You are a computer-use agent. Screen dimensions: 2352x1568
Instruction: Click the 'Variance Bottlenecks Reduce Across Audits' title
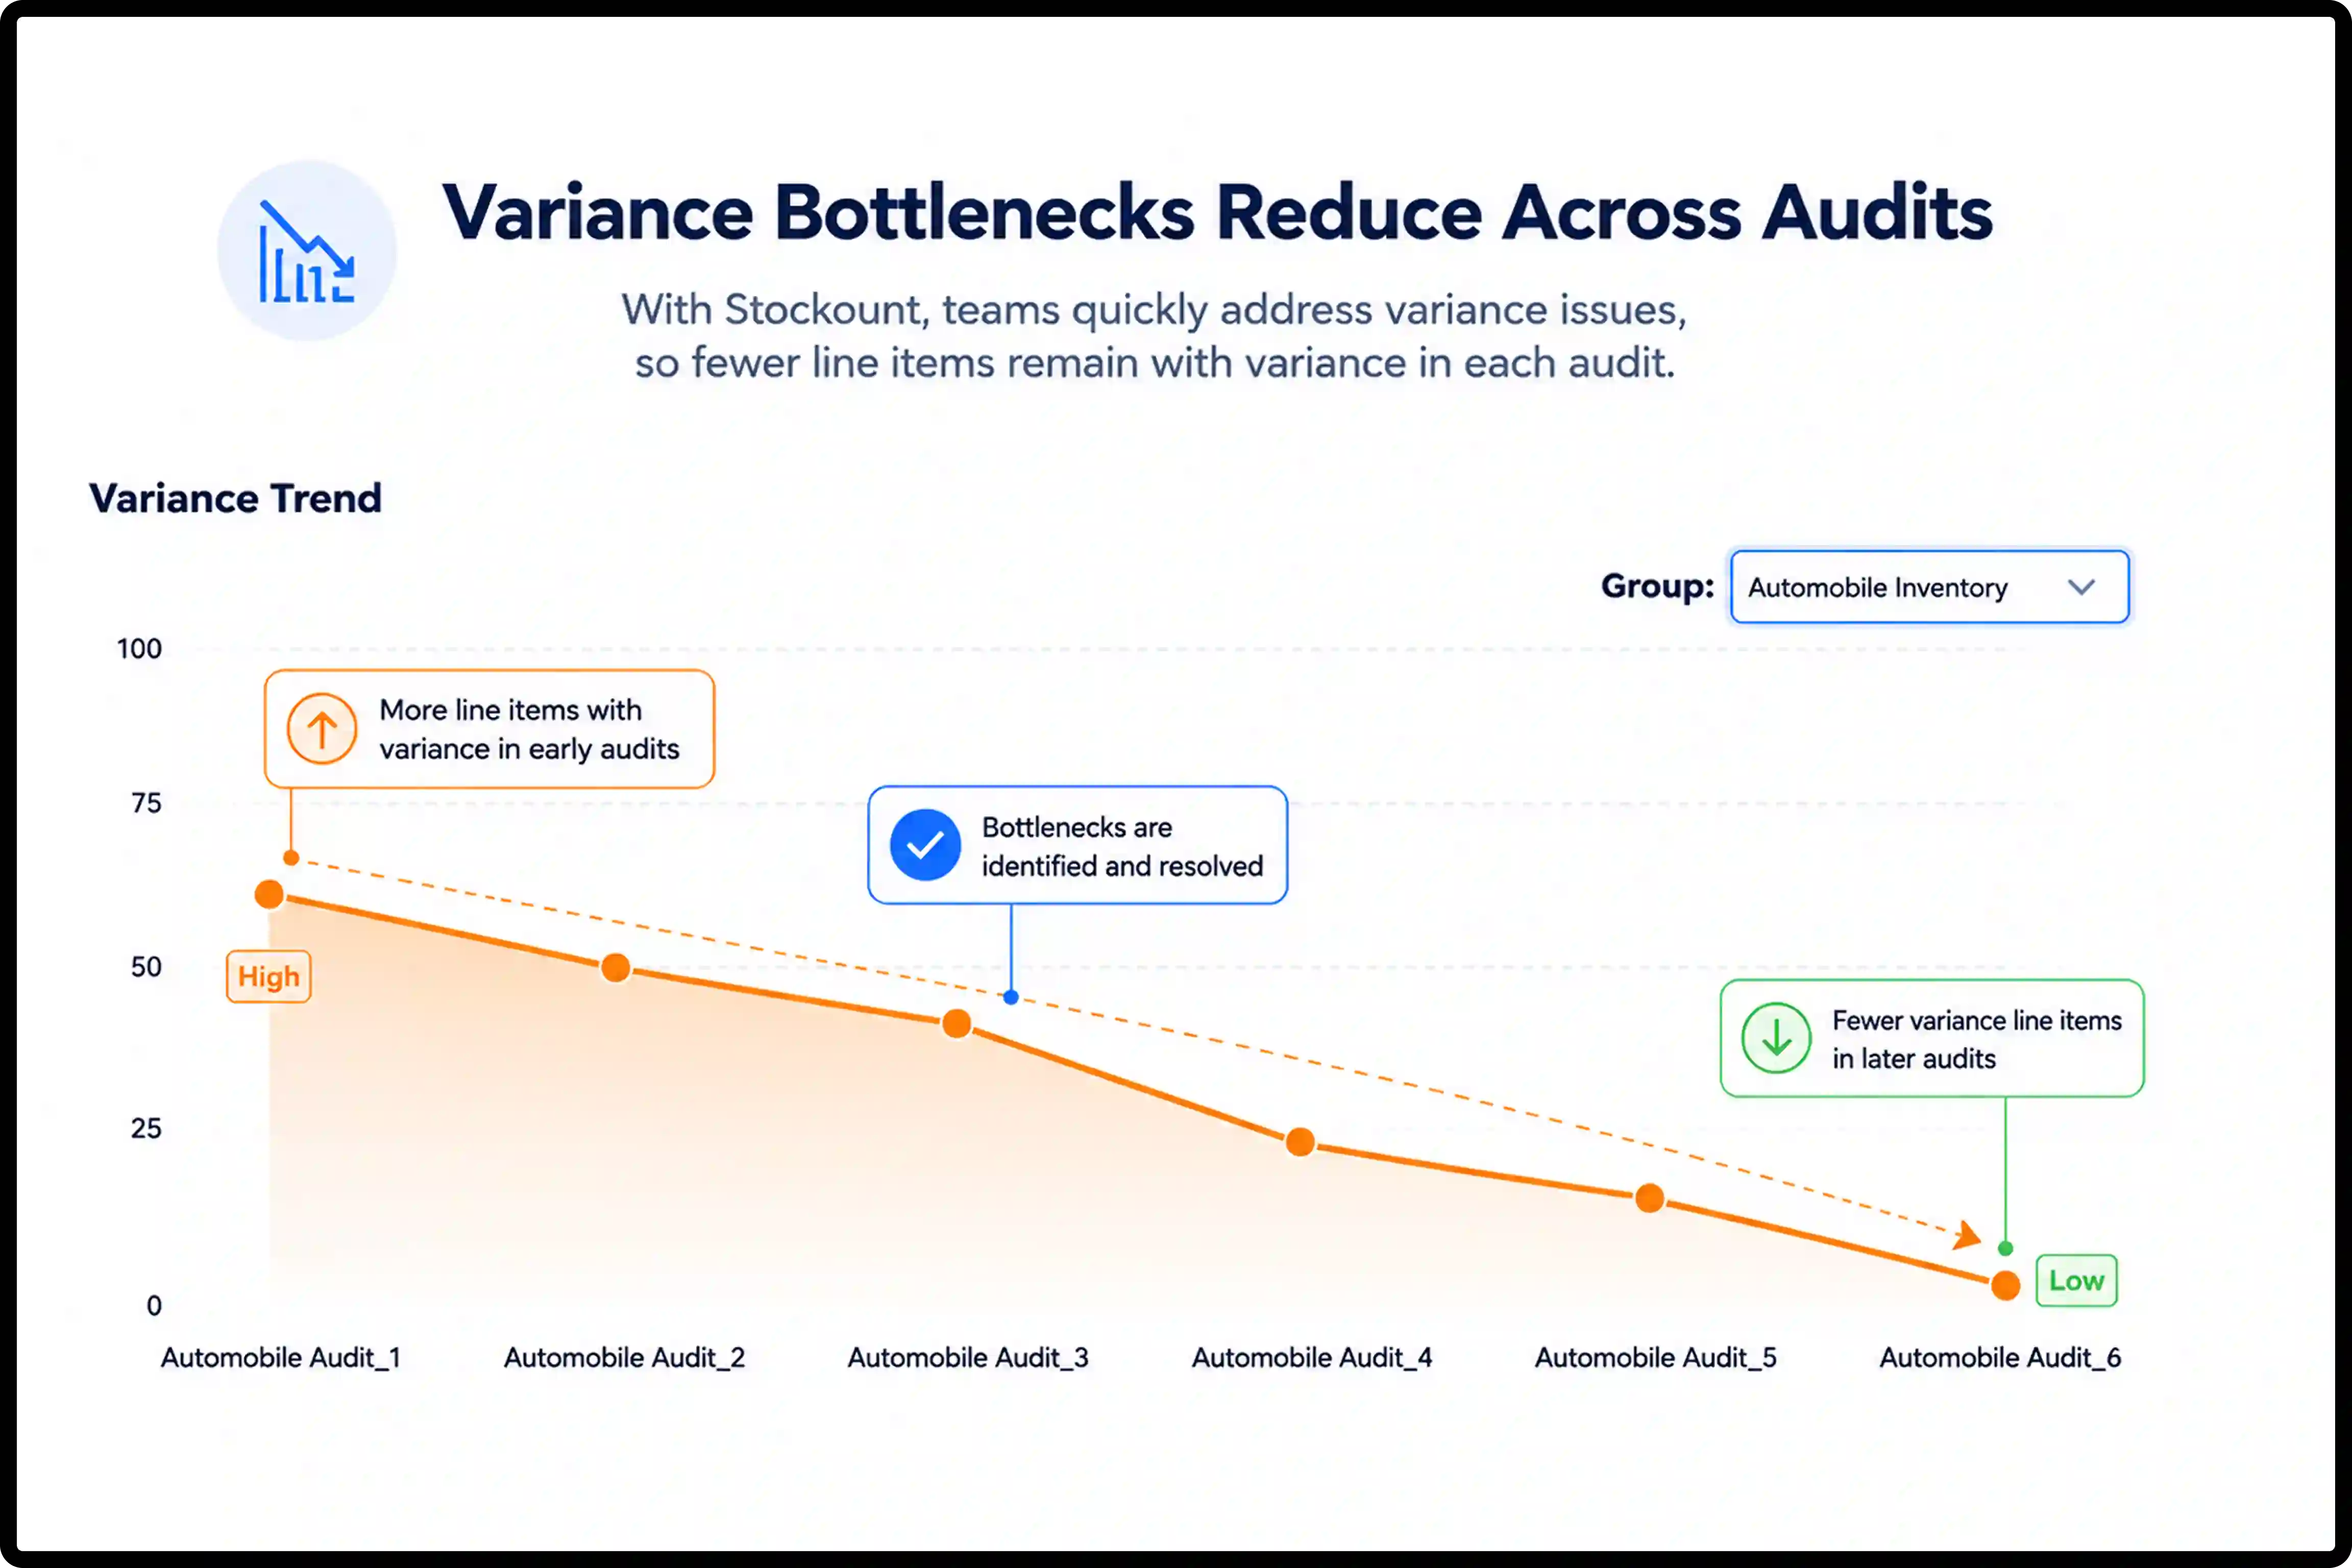(x=1218, y=212)
